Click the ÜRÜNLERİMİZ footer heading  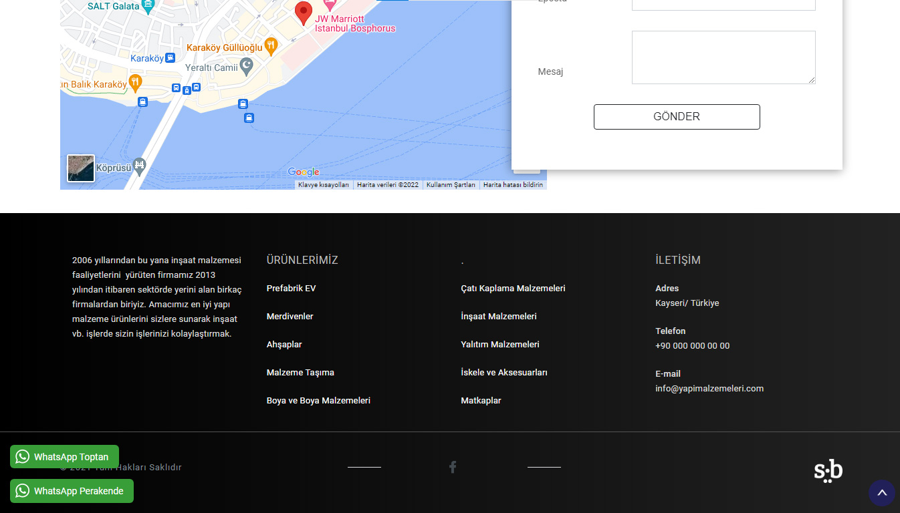(x=302, y=261)
